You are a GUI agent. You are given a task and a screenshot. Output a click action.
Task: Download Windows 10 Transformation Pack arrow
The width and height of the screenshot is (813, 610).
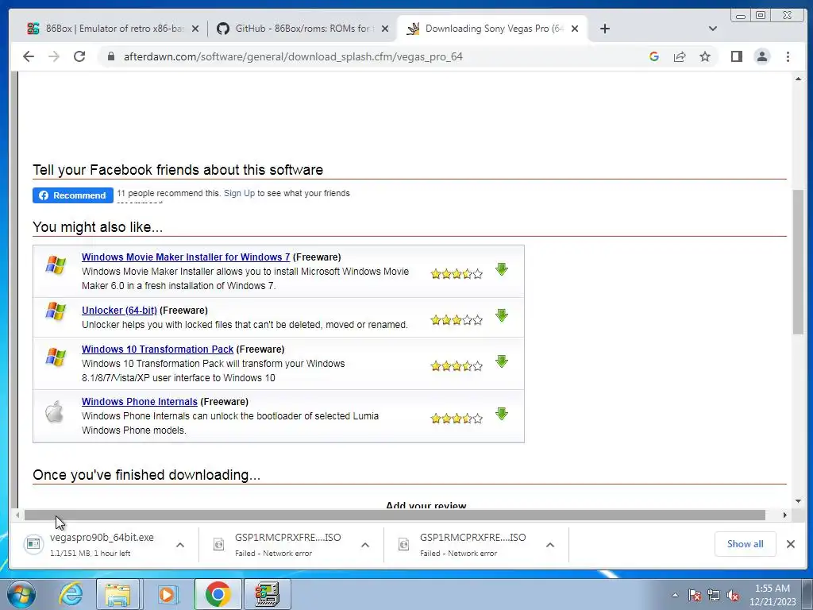click(502, 361)
